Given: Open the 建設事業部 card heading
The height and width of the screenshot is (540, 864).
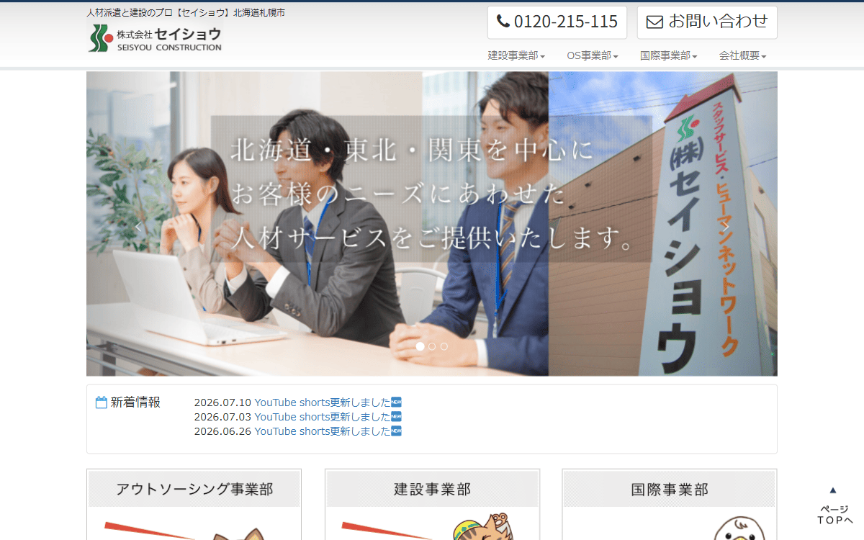Looking at the screenshot, I should click(x=432, y=490).
